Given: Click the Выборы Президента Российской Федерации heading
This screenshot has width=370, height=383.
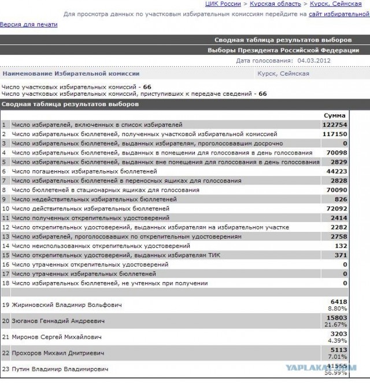Looking at the screenshot, I should (x=283, y=50).
